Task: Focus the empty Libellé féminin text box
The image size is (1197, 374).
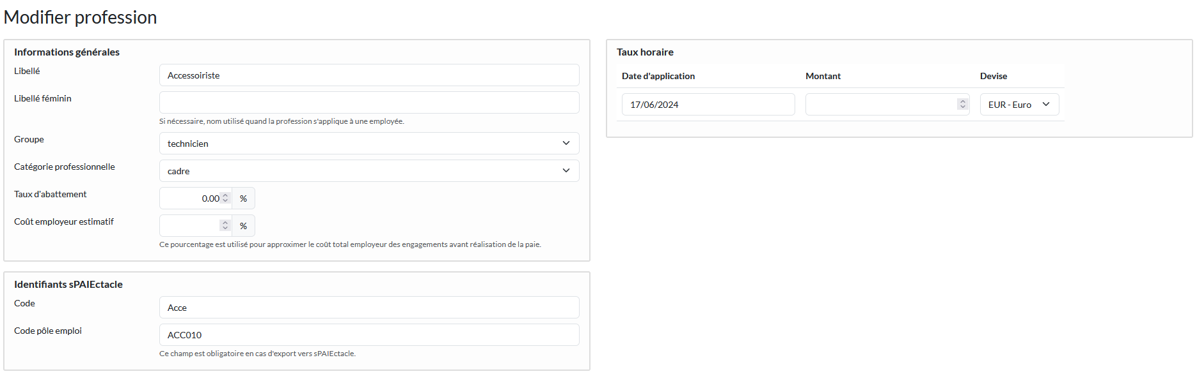Action: click(x=369, y=103)
